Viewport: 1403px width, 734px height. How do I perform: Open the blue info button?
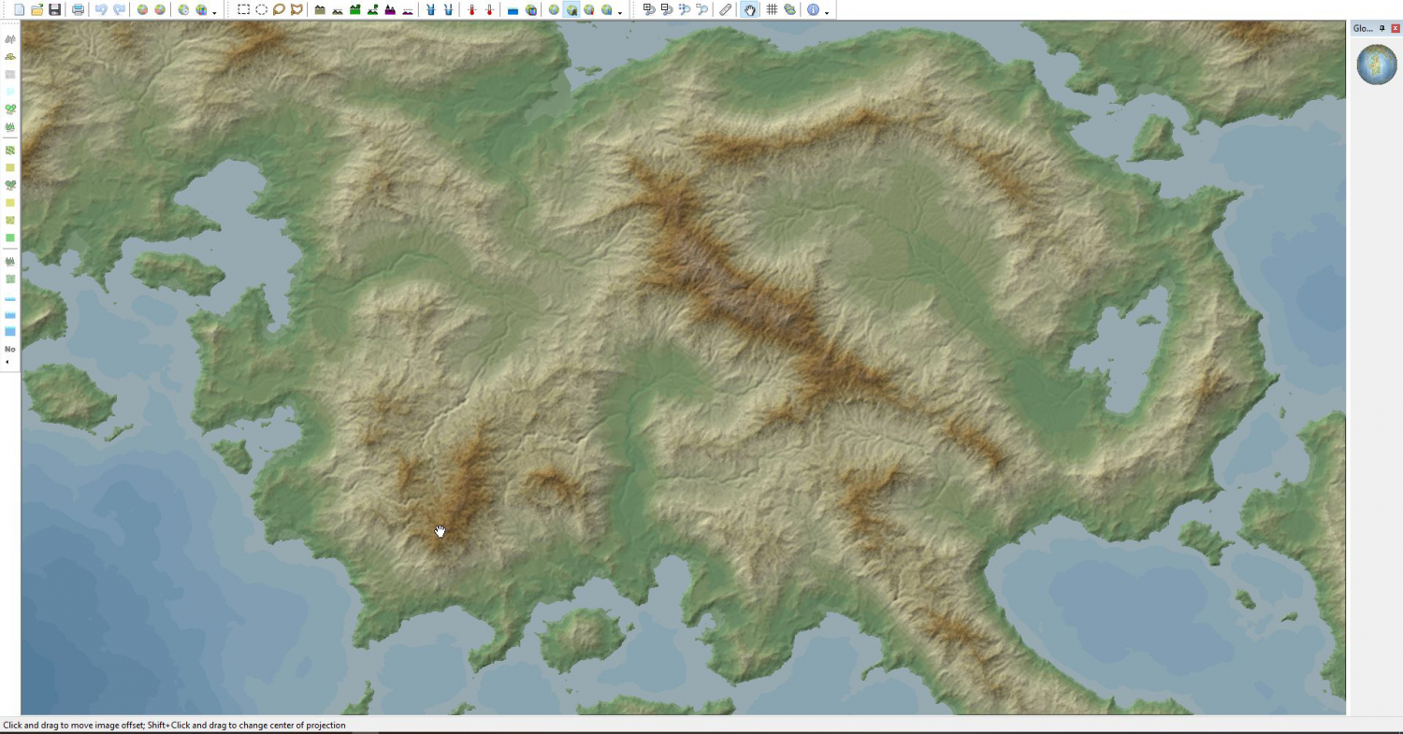[813, 9]
